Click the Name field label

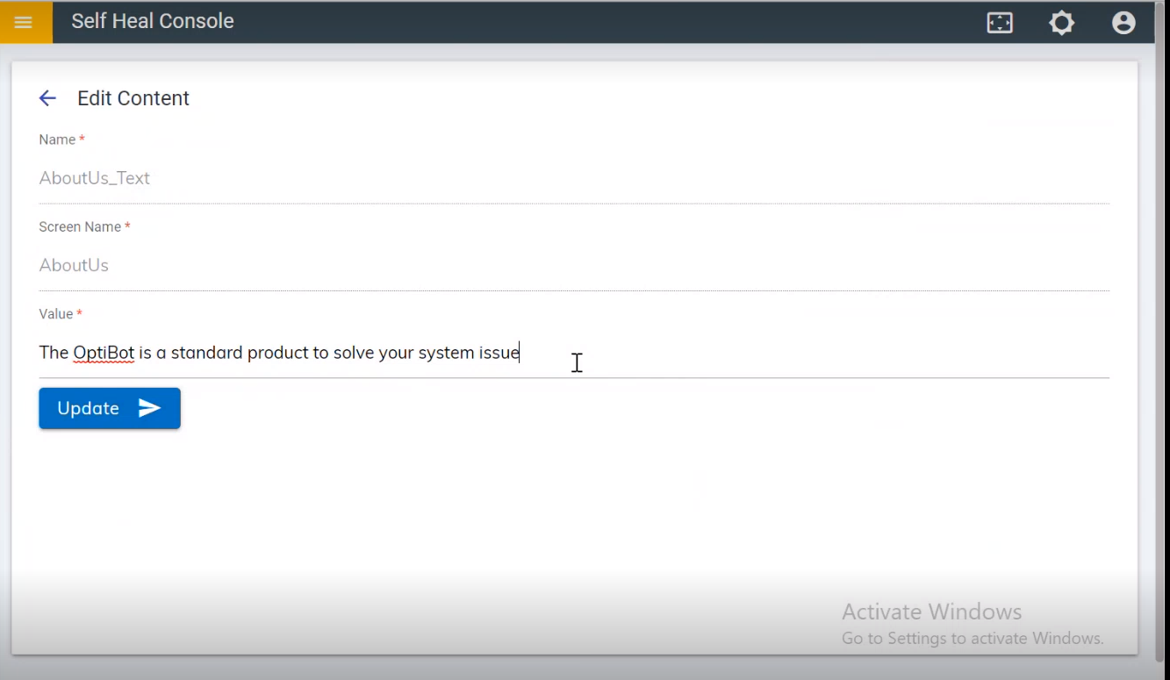point(57,140)
